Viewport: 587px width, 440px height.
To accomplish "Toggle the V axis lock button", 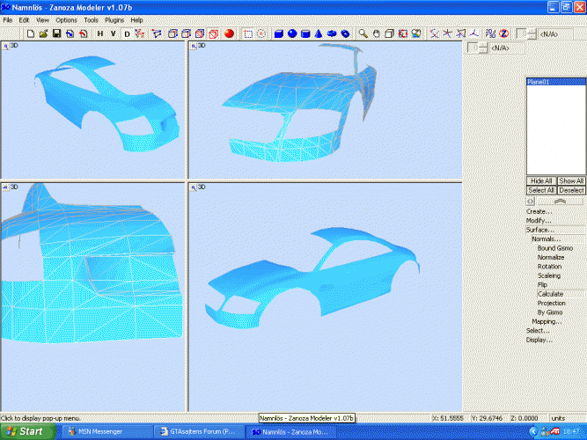I will (x=113, y=33).
